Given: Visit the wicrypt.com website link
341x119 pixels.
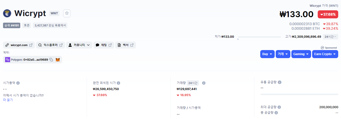Looking at the screenshot, I should [19, 45].
